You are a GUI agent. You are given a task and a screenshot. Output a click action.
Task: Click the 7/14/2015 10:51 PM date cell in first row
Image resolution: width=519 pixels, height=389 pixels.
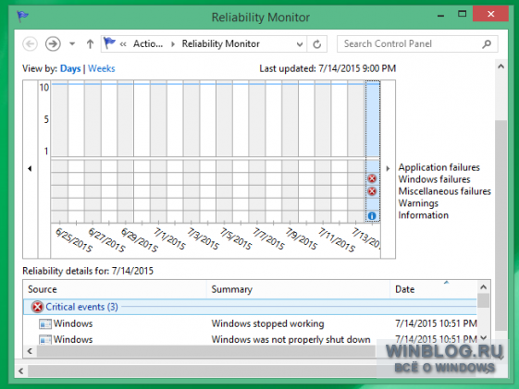(x=436, y=323)
